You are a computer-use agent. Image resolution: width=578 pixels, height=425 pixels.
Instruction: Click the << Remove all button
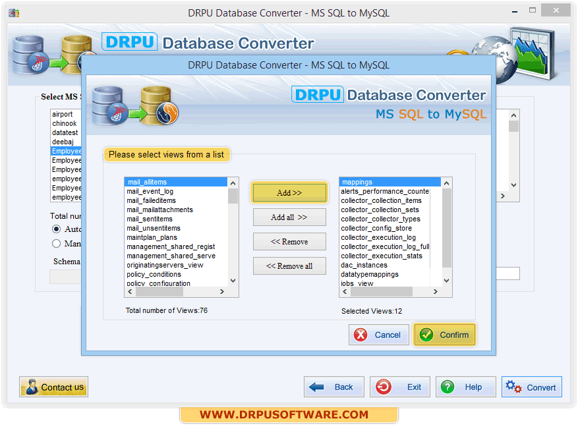tap(289, 266)
